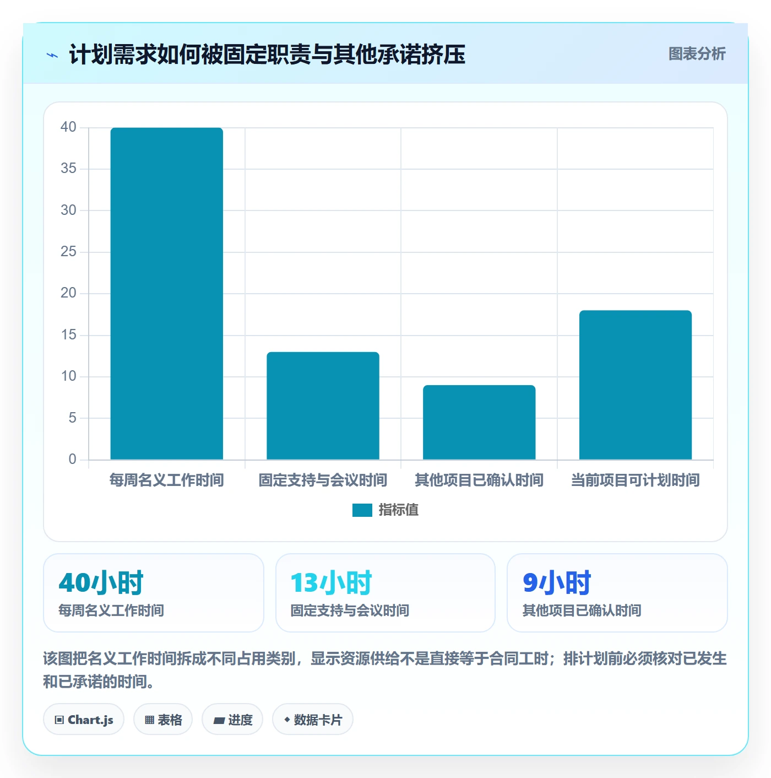Select the 每周名义工作时间 bar in the chart
Screen dimensions: 771x778
pos(167,294)
